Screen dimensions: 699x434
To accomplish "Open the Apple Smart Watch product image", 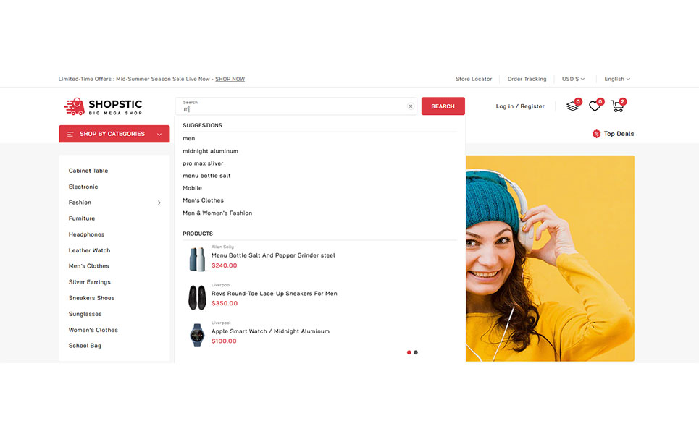I will click(197, 336).
